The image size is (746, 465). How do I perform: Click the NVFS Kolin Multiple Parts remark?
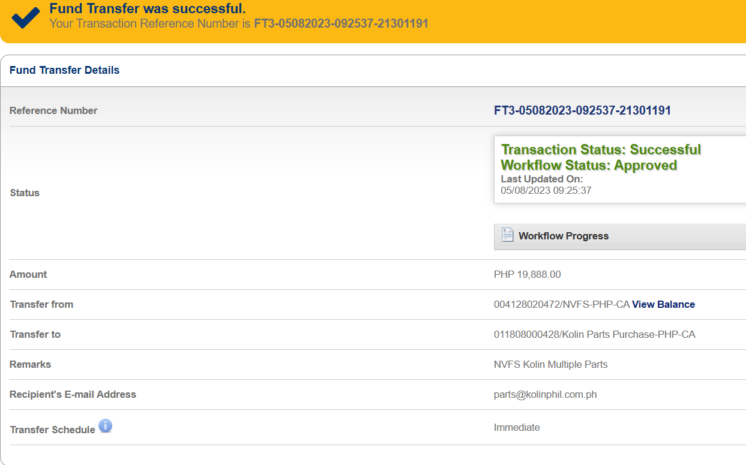pos(550,364)
